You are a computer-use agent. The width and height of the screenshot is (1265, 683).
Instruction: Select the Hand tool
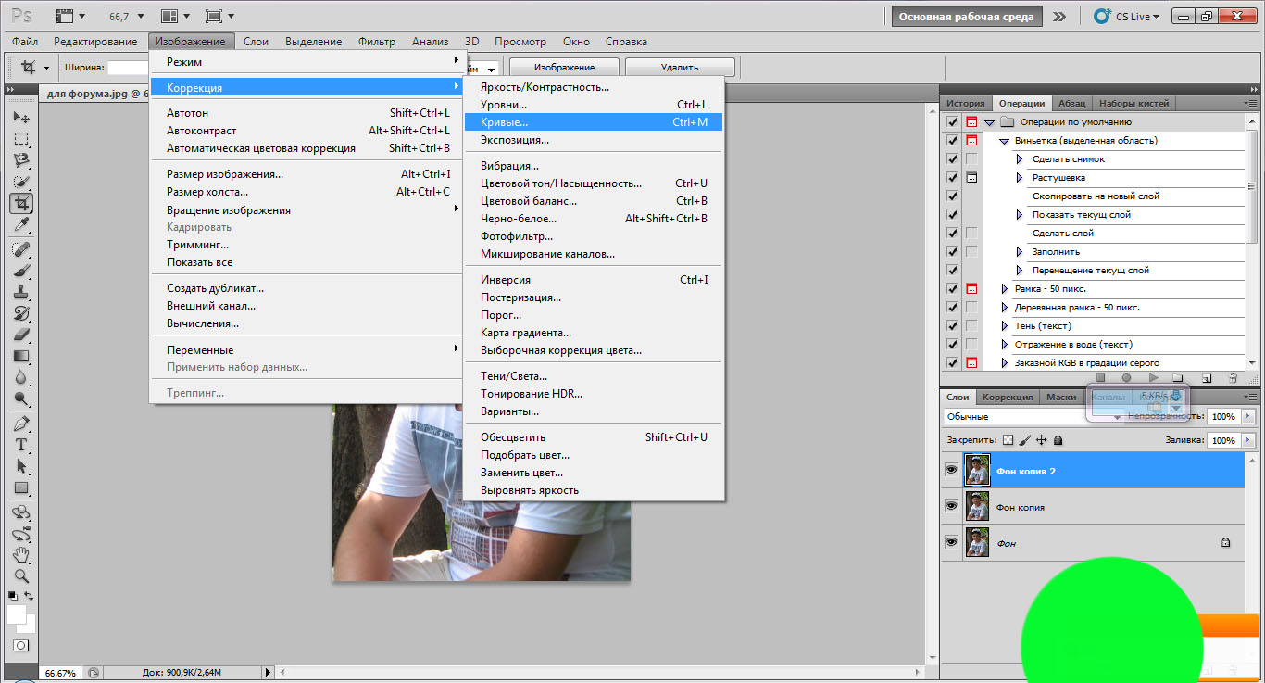pyautogui.click(x=21, y=554)
